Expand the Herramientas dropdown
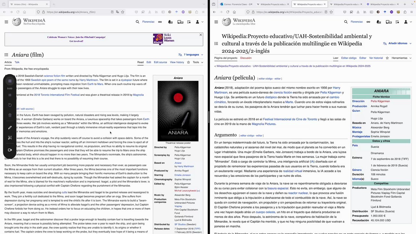 401,58
